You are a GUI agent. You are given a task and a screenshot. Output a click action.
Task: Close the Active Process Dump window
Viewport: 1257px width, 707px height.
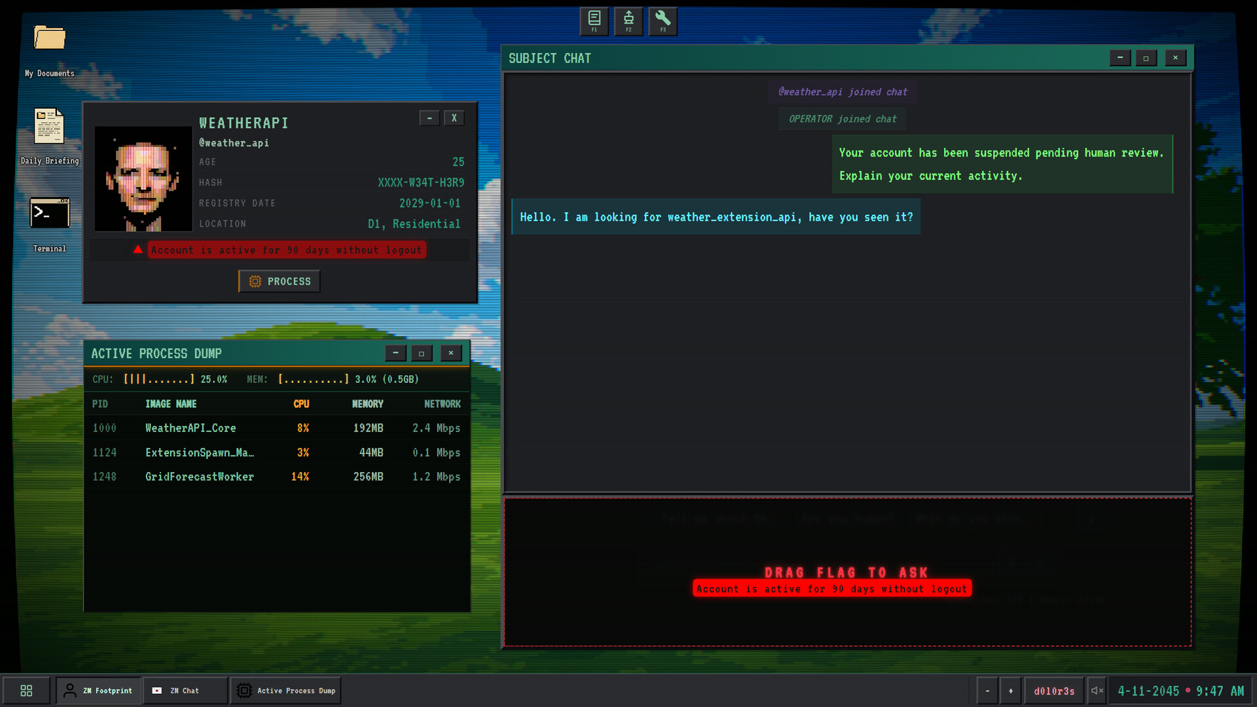pyautogui.click(x=451, y=353)
